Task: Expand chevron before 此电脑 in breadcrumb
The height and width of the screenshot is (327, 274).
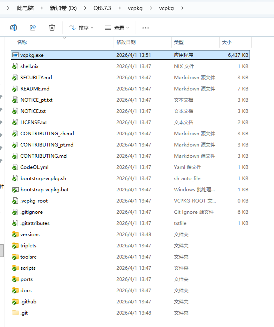Action: 8,8
